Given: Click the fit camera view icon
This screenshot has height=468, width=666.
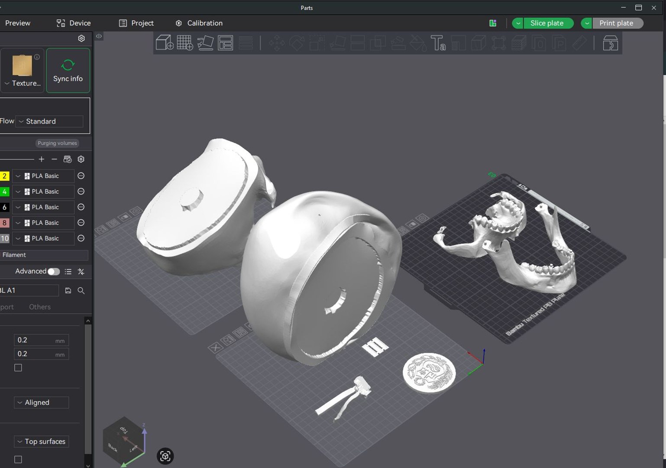Looking at the screenshot, I should 165,456.
